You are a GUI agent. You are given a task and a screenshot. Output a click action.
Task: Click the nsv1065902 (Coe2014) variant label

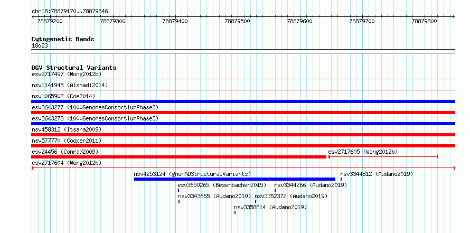tap(63, 96)
